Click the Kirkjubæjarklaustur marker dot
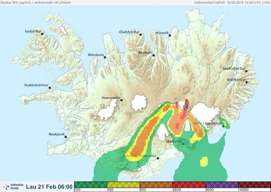271x192 pixels. point(158,158)
